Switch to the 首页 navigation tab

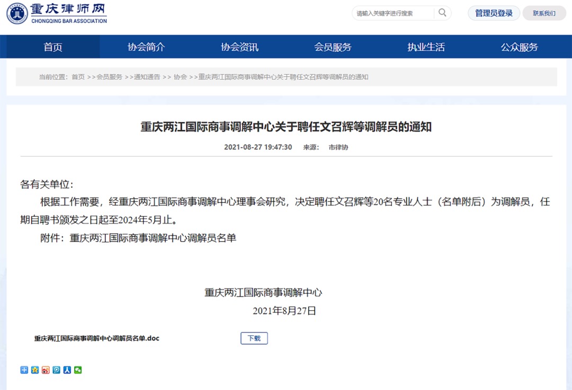pyautogui.click(x=52, y=47)
